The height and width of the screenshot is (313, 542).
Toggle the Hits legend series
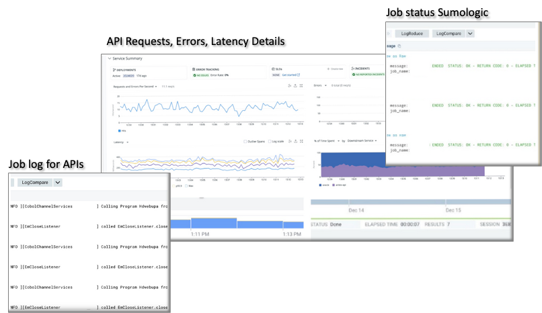point(122,131)
